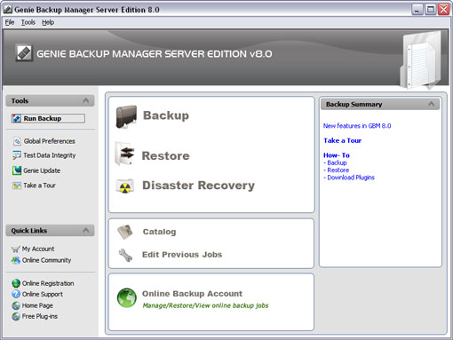The width and height of the screenshot is (453, 340).
Task: Click the title bar application icon
Action: point(8,10)
